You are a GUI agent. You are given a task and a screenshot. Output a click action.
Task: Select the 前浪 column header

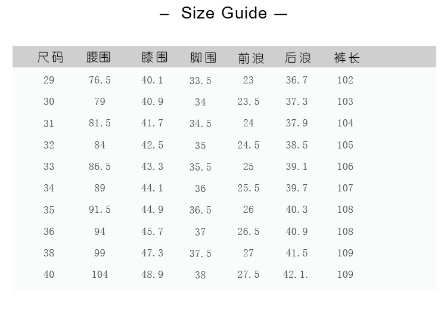250,57
